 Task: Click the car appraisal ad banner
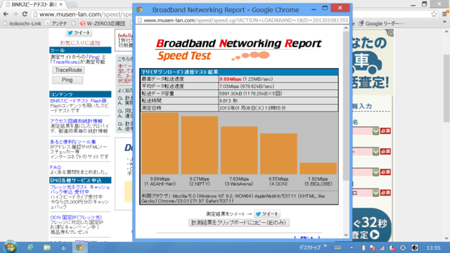(372, 62)
